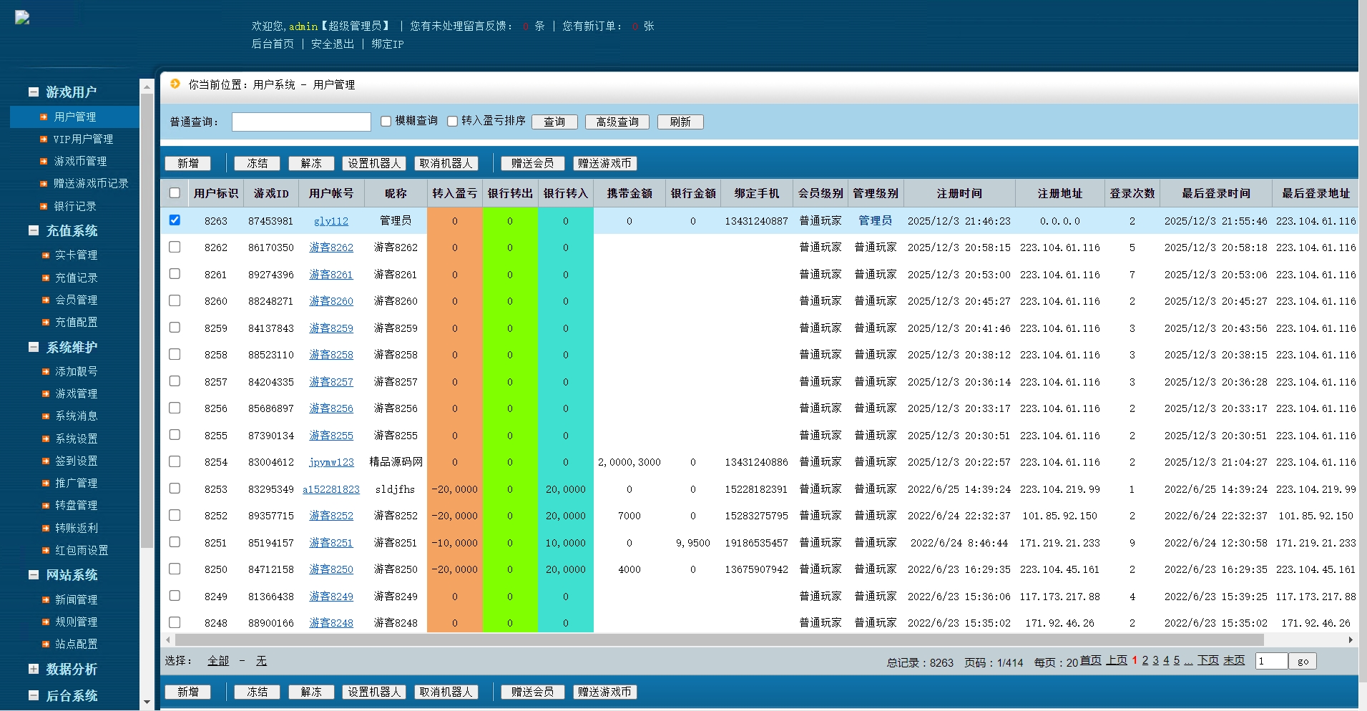Viewport: 1367px width, 711px height.
Task: Click the bullet icon beside 红包雨设置
Action: [46, 550]
